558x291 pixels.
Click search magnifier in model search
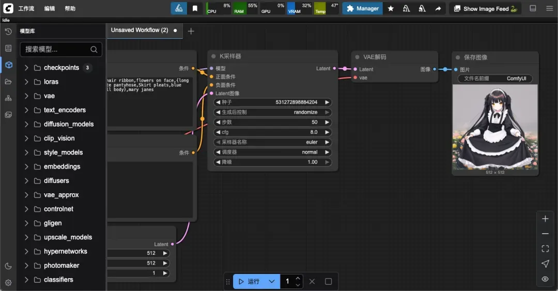point(94,50)
